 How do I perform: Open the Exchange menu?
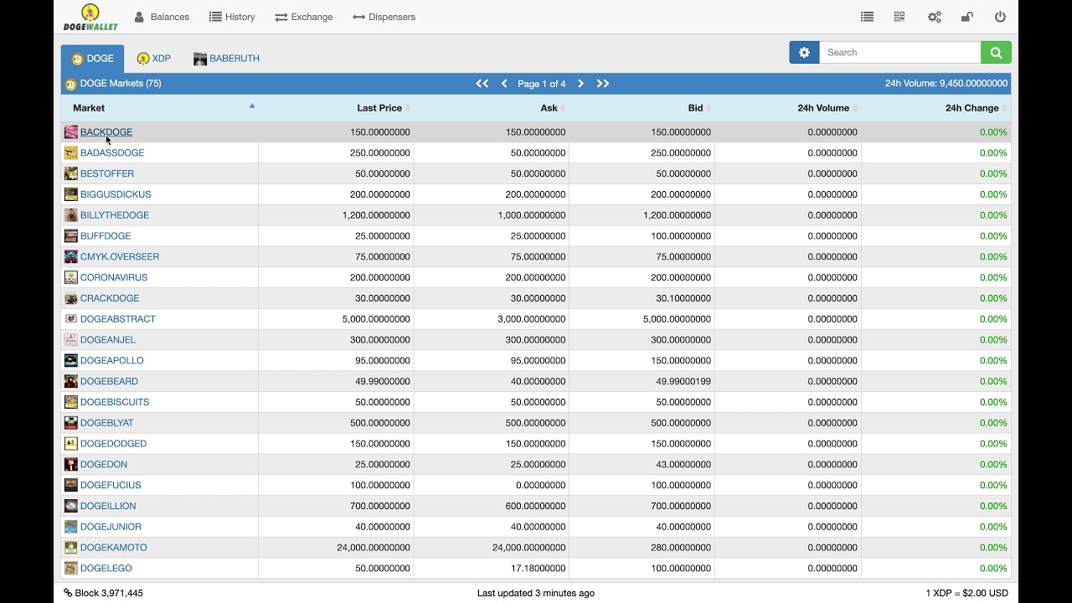pyautogui.click(x=303, y=17)
